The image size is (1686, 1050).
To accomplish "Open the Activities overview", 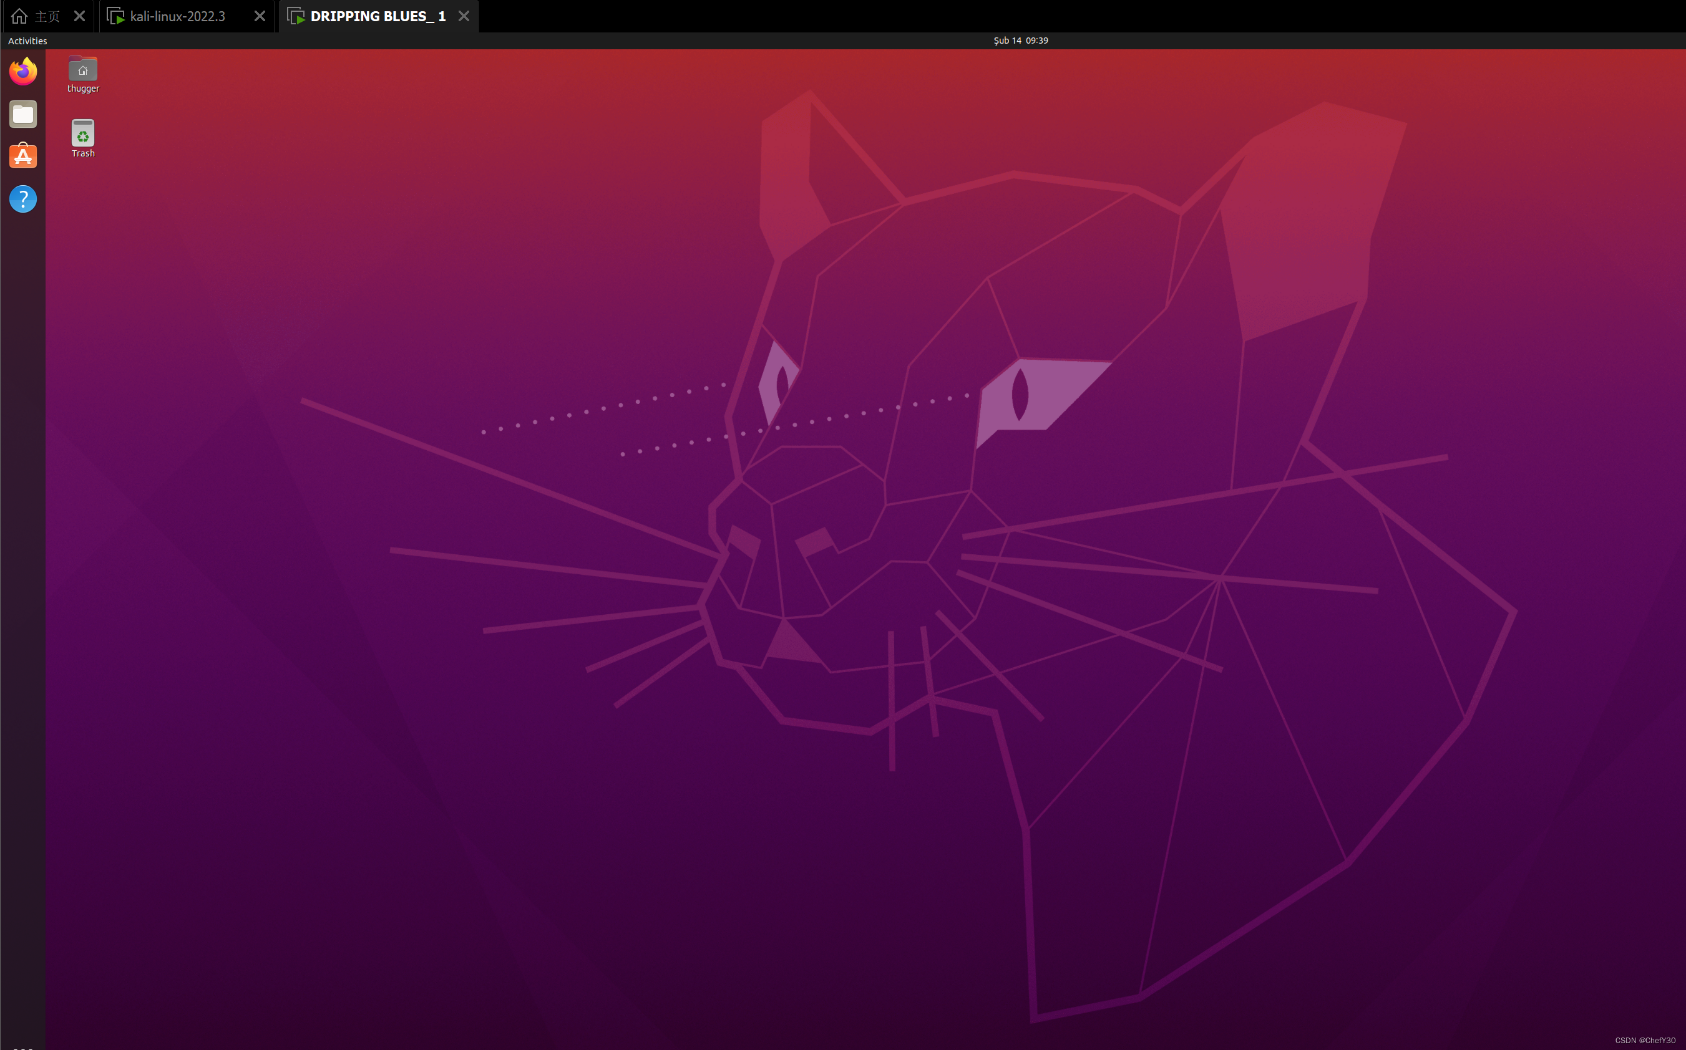I will (x=28, y=41).
